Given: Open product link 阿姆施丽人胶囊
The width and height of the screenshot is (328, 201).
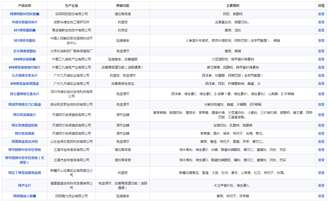Looking at the screenshot, I should tap(25, 196).
